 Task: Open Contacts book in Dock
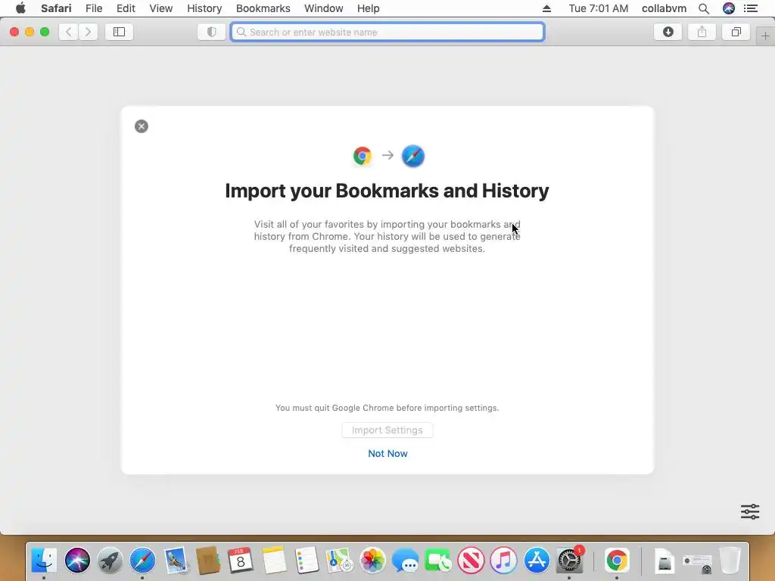point(208,561)
